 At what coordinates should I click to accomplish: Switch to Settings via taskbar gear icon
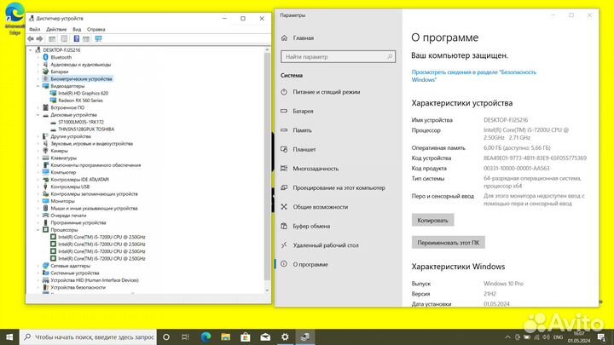pyautogui.click(x=285, y=336)
